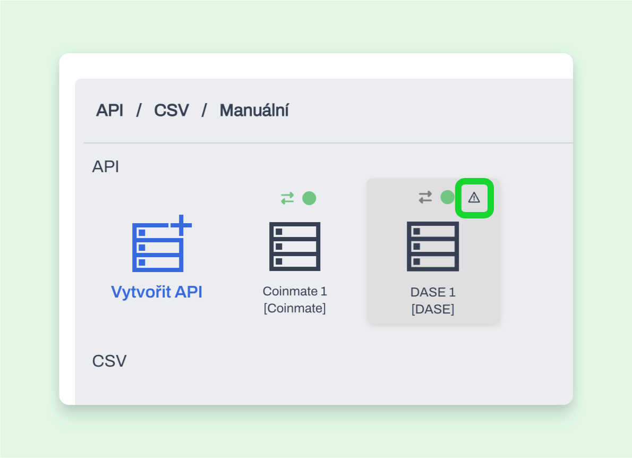Click the Coinmate 1 [Coinmate] label
Screen dimensions: 632x458
(295, 300)
